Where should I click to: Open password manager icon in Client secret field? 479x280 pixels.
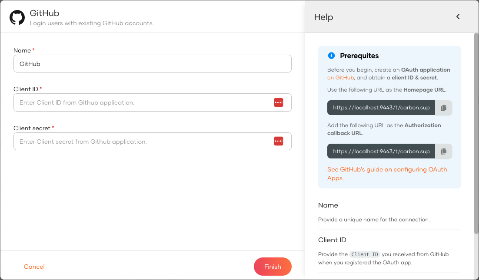tap(279, 141)
